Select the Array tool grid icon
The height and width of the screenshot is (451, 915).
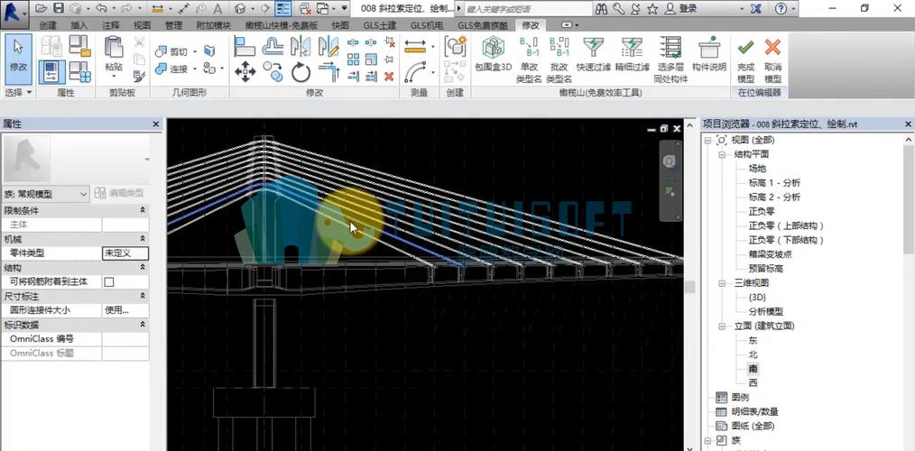tap(353, 60)
